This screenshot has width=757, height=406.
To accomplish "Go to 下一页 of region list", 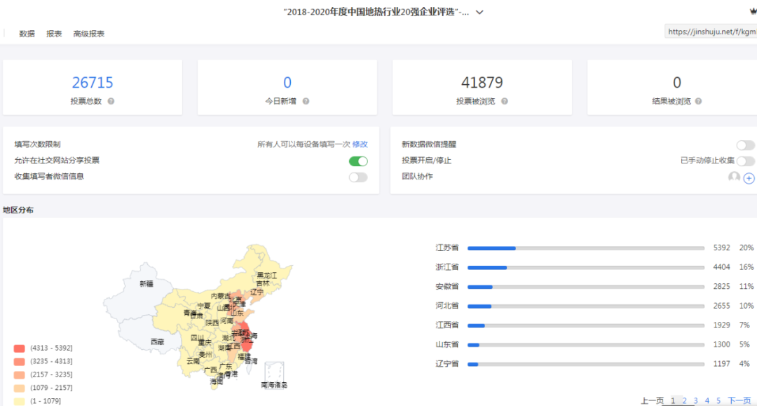I will (740, 400).
